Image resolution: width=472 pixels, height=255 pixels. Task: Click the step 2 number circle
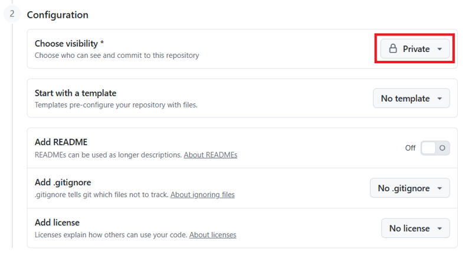coord(12,14)
